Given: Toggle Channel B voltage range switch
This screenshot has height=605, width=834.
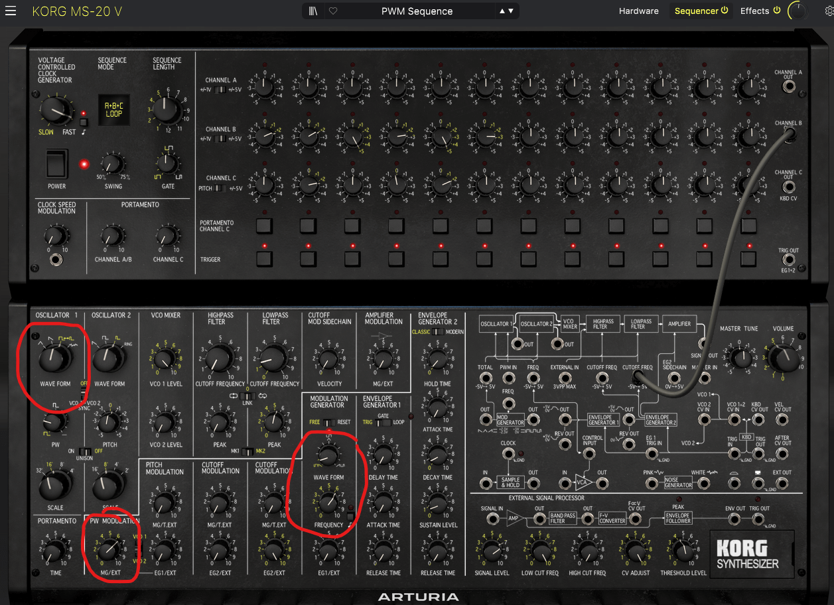Looking at the screenshot, I should (222, 138).
